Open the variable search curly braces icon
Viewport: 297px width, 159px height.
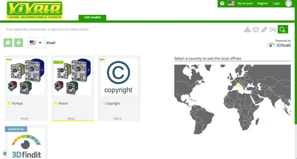point(273,30)
